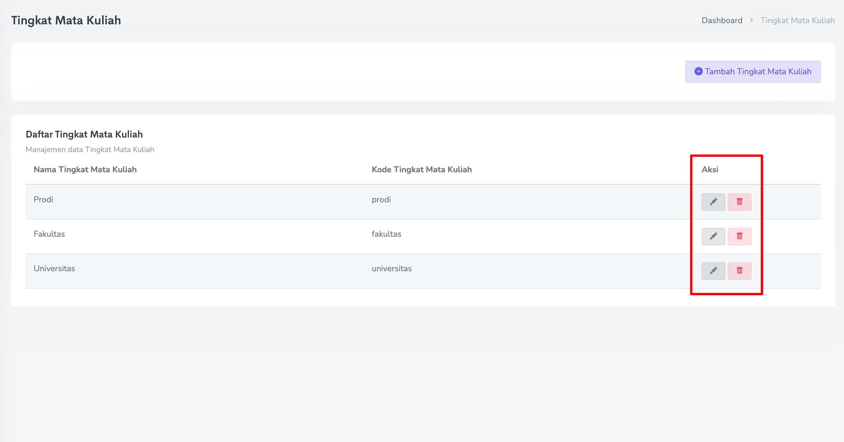Click the lowercase universitas code cell
The height and width of the screenshot is (442, 844).
click(391, 268)
